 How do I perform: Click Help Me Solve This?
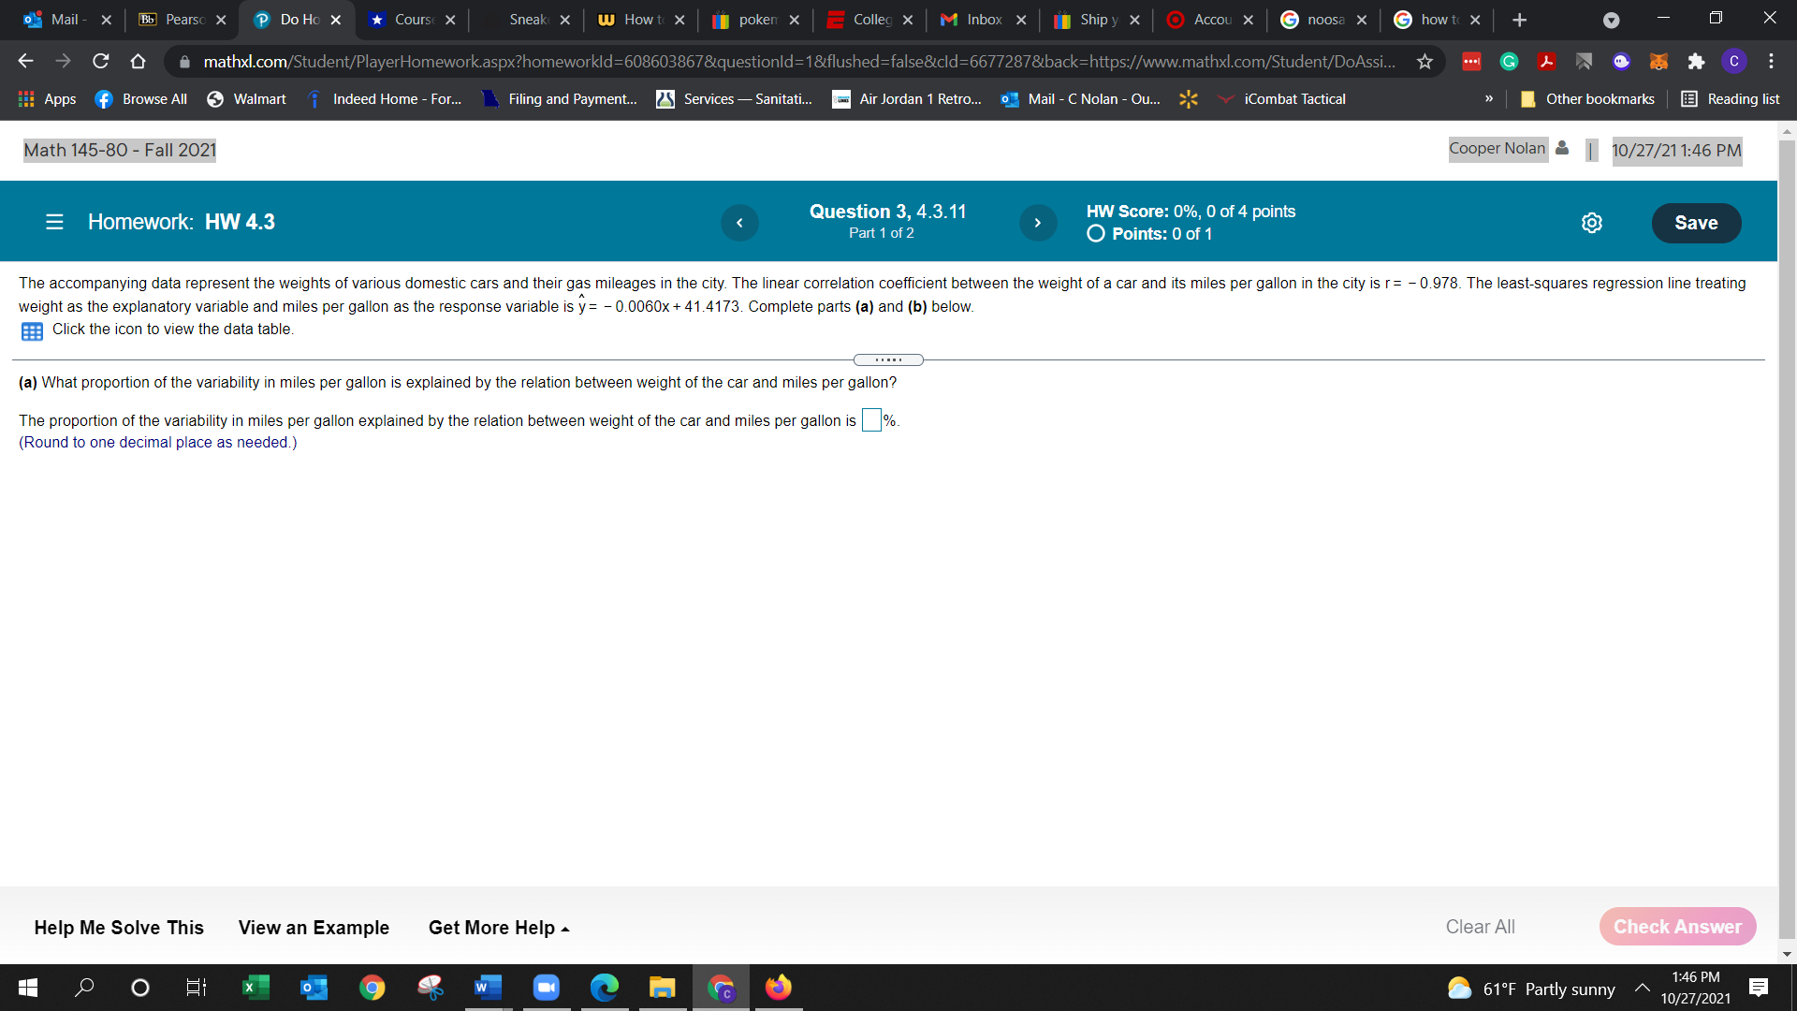[x=119, y=928]
